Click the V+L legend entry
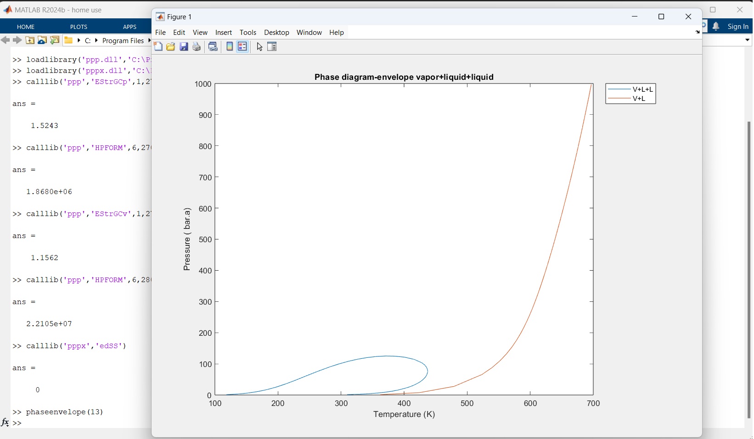The width and height of the screenshot is (754, 439). (x=627, y=99)
